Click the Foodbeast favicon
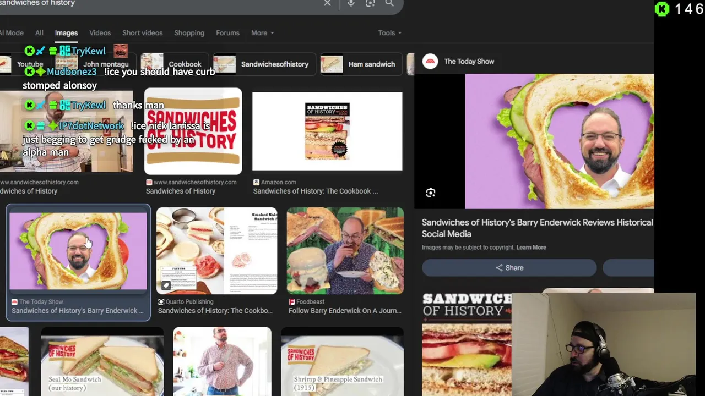Image resolution: width=705 pixels, height=396 pixels. pyautogui.click(x=292, y=302)
